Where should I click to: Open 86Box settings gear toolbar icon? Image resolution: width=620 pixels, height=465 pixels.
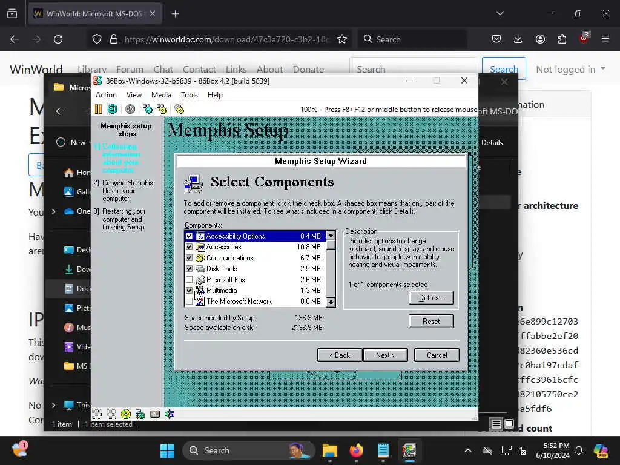179,109
